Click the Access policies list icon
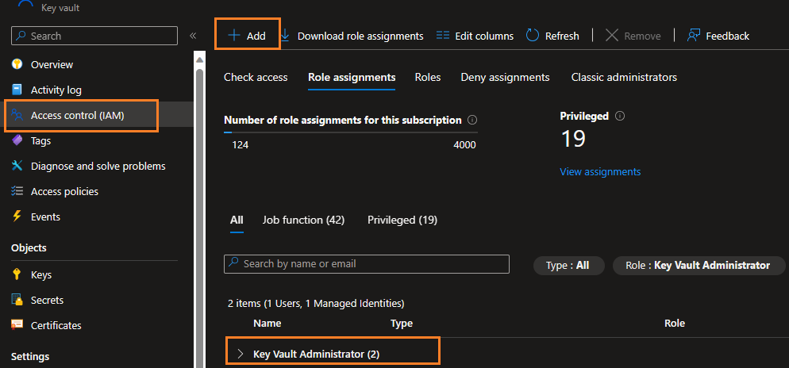Viewport: 789px width, 368px height. (17, 192)
